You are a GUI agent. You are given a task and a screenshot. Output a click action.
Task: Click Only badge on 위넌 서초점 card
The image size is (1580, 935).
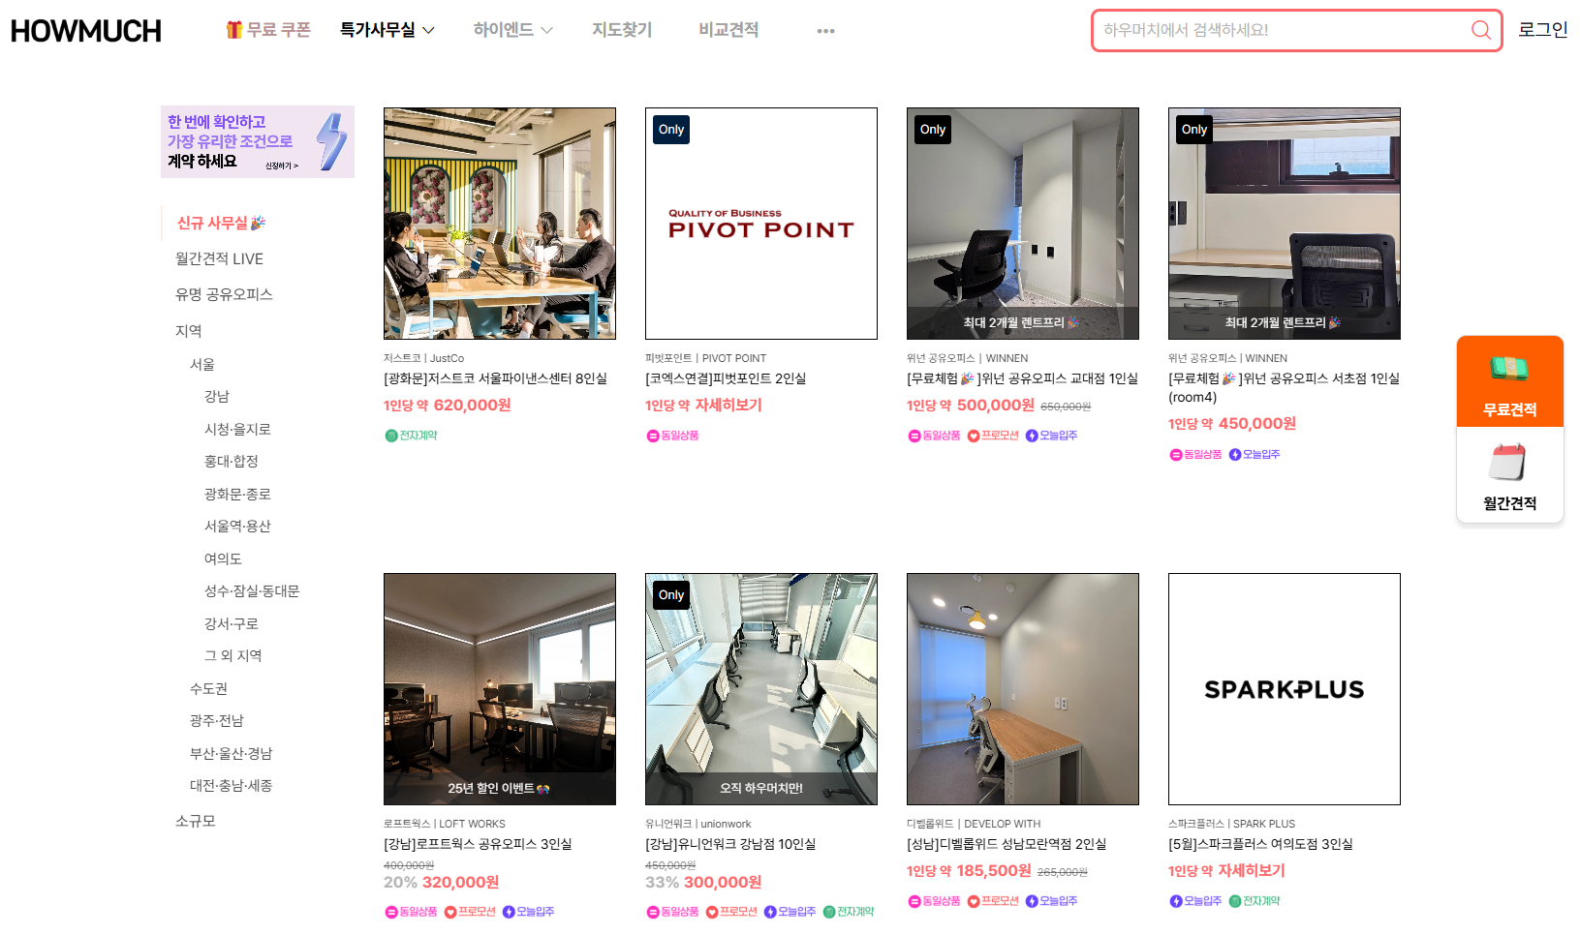tap(1194, 130)
